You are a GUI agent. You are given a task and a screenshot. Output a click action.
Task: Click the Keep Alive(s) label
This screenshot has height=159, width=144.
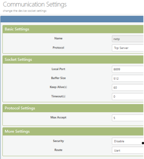(x=58, y=87)
